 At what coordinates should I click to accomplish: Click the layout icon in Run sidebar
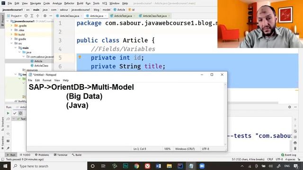click(8, 141)
